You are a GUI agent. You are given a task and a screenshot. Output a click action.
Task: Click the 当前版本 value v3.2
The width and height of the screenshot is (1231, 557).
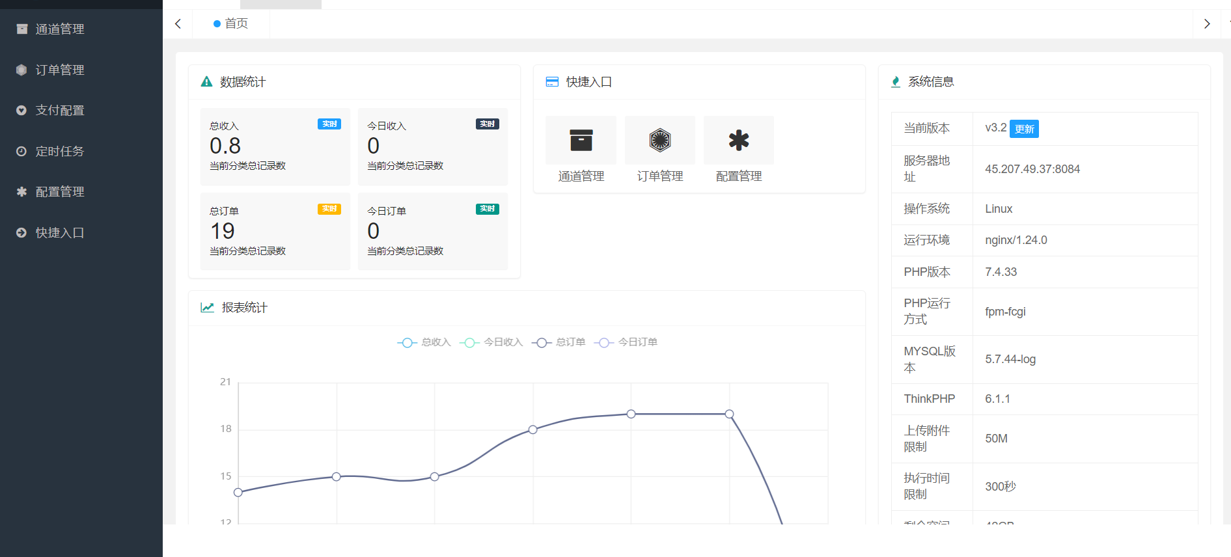click(996, 128)
